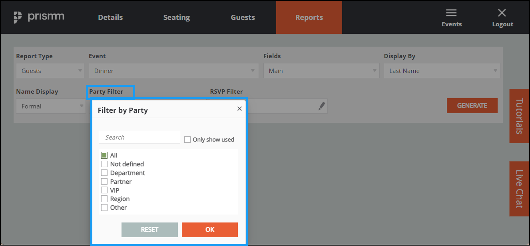Select the Partner checkbox
This screenshot has height=246, width=530.
click(x=104, y=181)
